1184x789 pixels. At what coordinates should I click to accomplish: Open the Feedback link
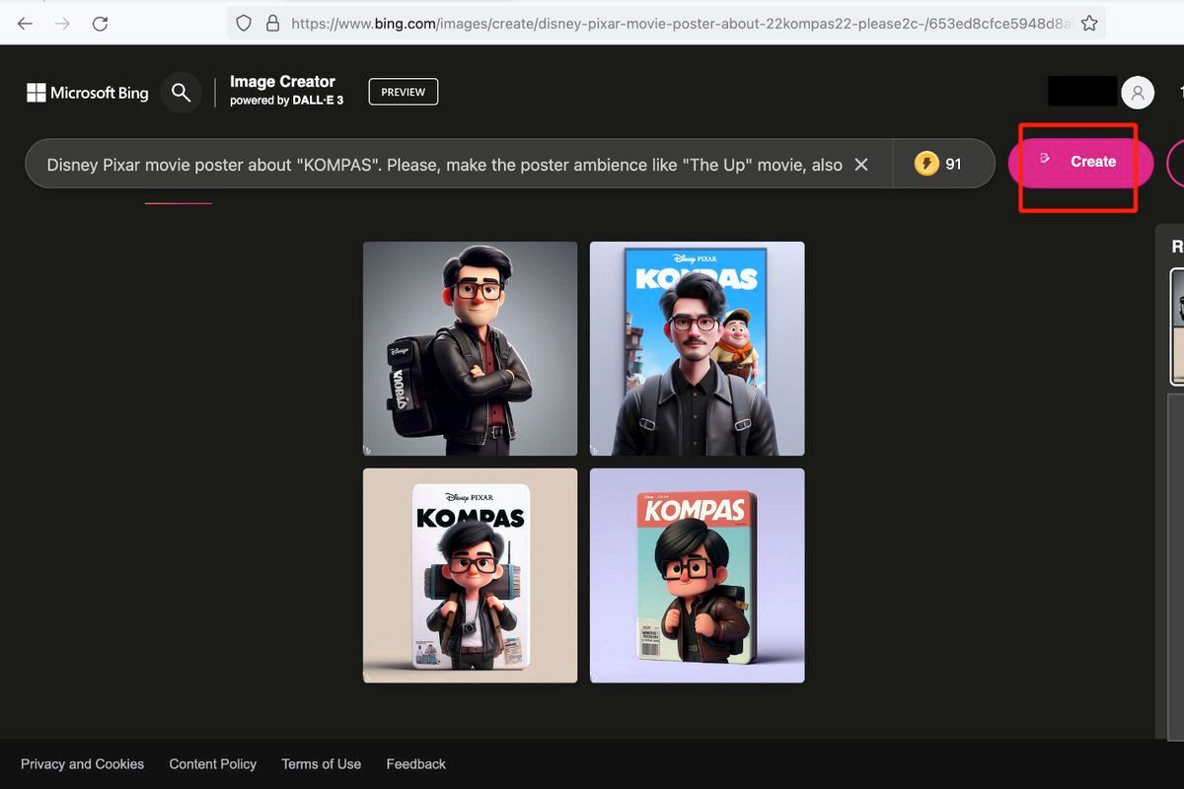[x=415, y=764]
